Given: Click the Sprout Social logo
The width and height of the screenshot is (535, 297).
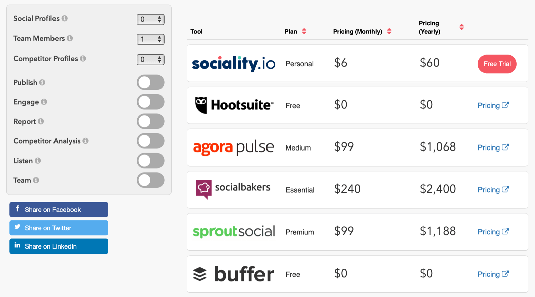Looking at the screenshot, I should pyautogui.click(x=233, y=231).
